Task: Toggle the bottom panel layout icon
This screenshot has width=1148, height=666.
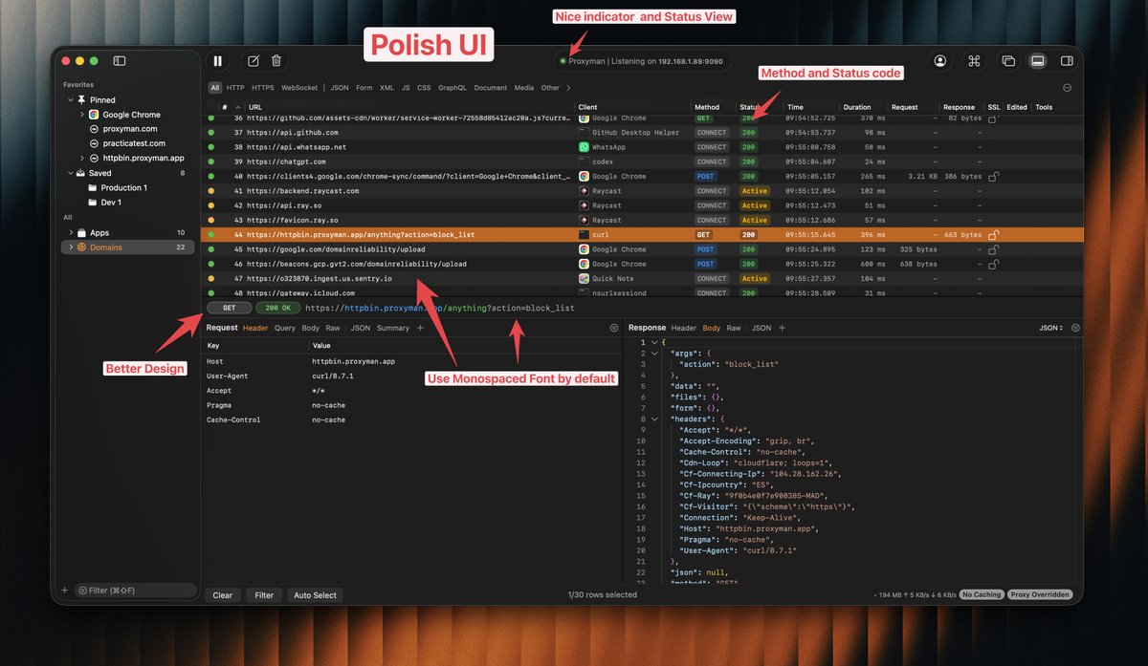Action: 1037,61
